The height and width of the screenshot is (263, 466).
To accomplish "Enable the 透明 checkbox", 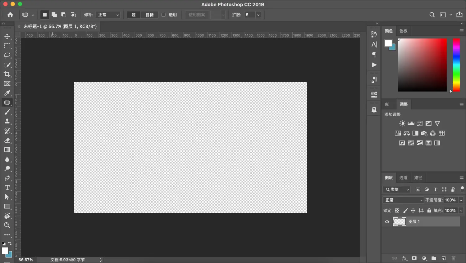I will click(163, 15).
